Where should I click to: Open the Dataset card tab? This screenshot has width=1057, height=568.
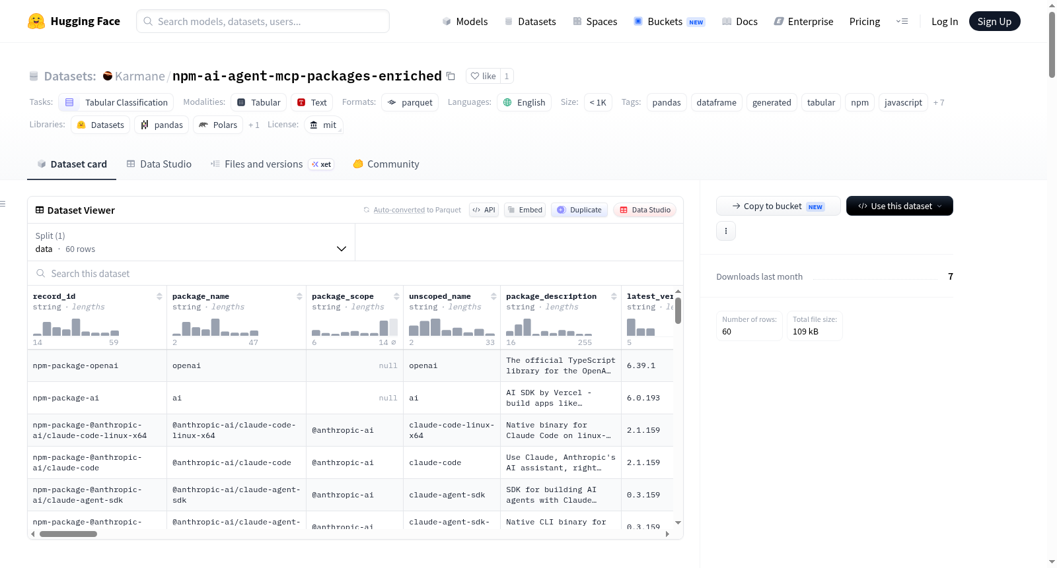[71, 164]
